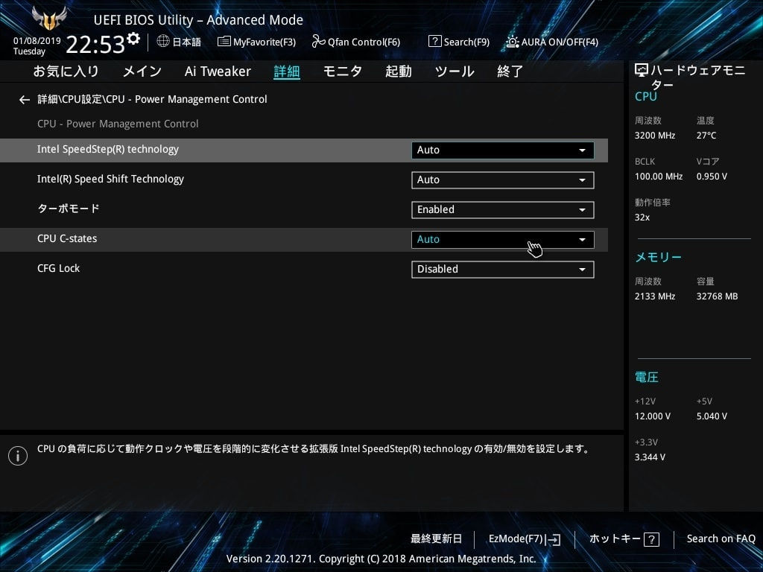Click the 3200 MHz CPU frequency value

pyautogui.click(x=655, y=136)
